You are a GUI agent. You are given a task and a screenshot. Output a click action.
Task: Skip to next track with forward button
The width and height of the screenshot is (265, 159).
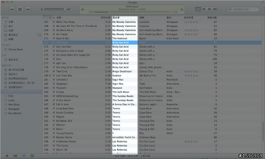click(x=28, y=9)
